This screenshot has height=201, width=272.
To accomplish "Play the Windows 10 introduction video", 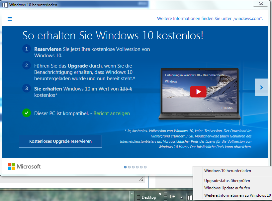I will pyautogui.click(x=198, y=92).
